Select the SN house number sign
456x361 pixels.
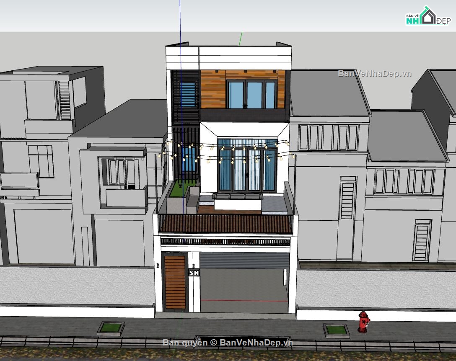click(x=194, y=273)
